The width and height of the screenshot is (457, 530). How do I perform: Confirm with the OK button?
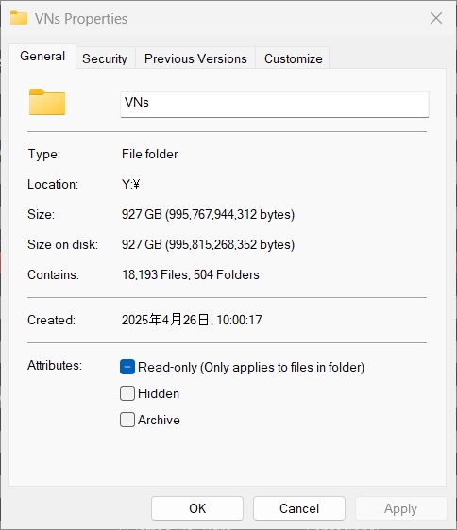tap(197, 508)
